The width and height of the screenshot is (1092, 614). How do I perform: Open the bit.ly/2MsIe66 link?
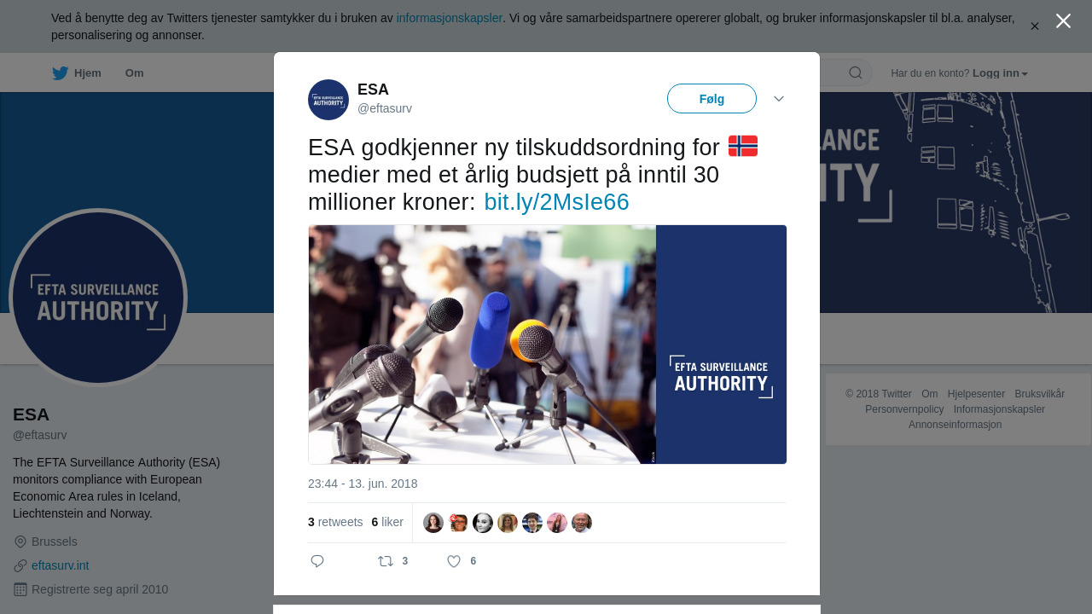point(556,202)
